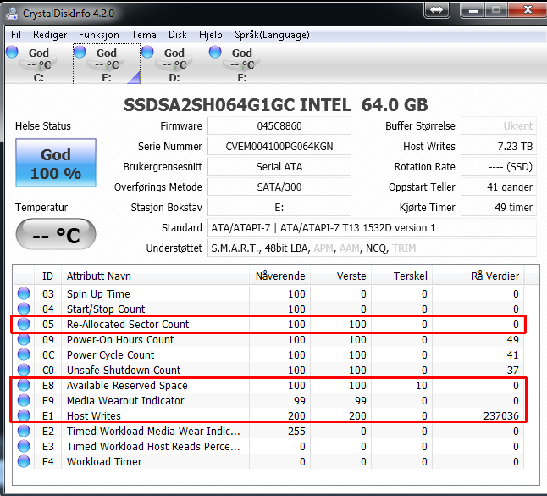Open the Fil menu
Image resolution: width=547 pixels, height=496 pixels.
click(x=16, y=35)
